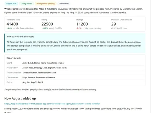
Task: Click the italic 'Sample template' disclaimer line
Action: 50,89
